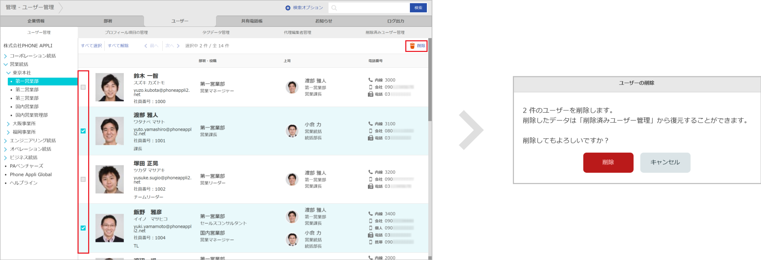Screen dimensions: 761x260
Task: Click the orange trash delete icon
Action: tap(412, 46)
